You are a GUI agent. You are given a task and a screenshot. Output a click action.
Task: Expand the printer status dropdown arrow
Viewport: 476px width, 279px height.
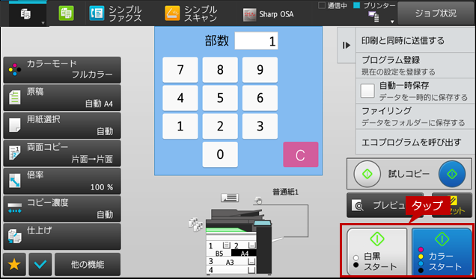(392, 22)
